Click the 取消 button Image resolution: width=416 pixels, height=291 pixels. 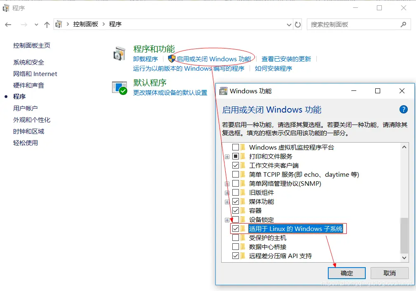[390, 273]
